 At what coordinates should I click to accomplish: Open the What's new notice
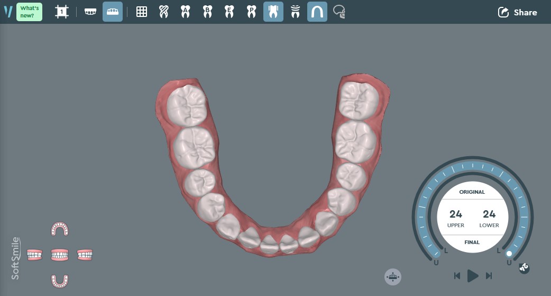coord(29,12)
